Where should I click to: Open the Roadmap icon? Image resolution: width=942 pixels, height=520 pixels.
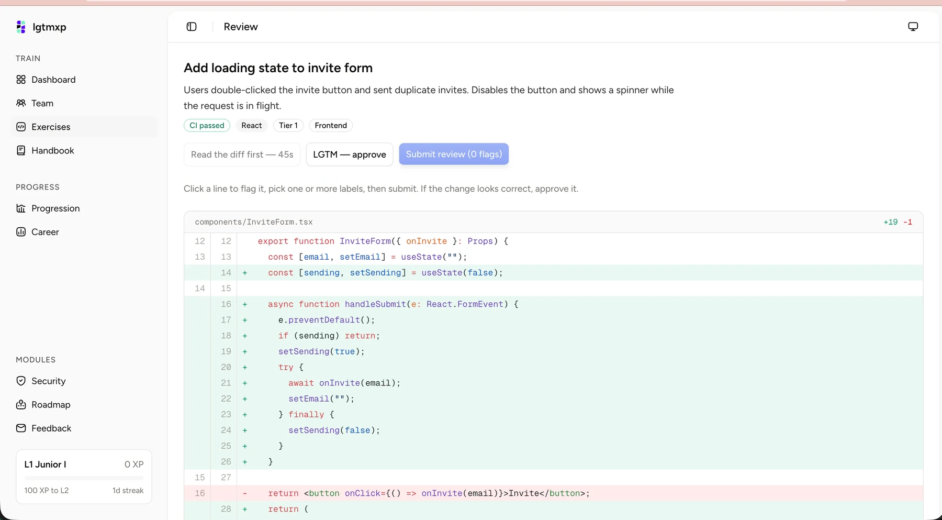pos(21,404)
